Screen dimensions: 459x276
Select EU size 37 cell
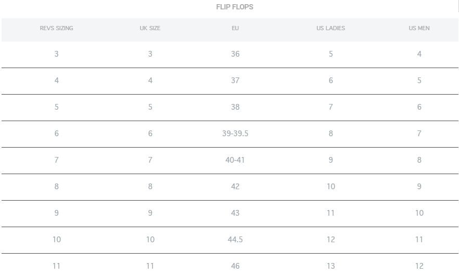(x=235, y=81)
